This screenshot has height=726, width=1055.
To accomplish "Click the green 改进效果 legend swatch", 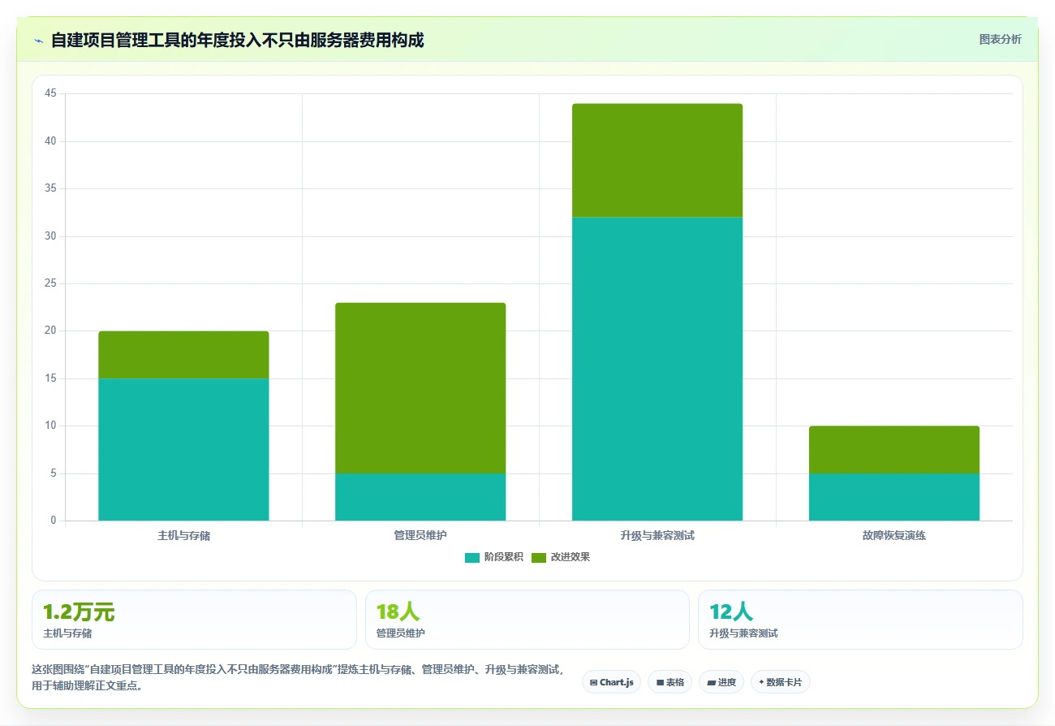I will point(539,557).
